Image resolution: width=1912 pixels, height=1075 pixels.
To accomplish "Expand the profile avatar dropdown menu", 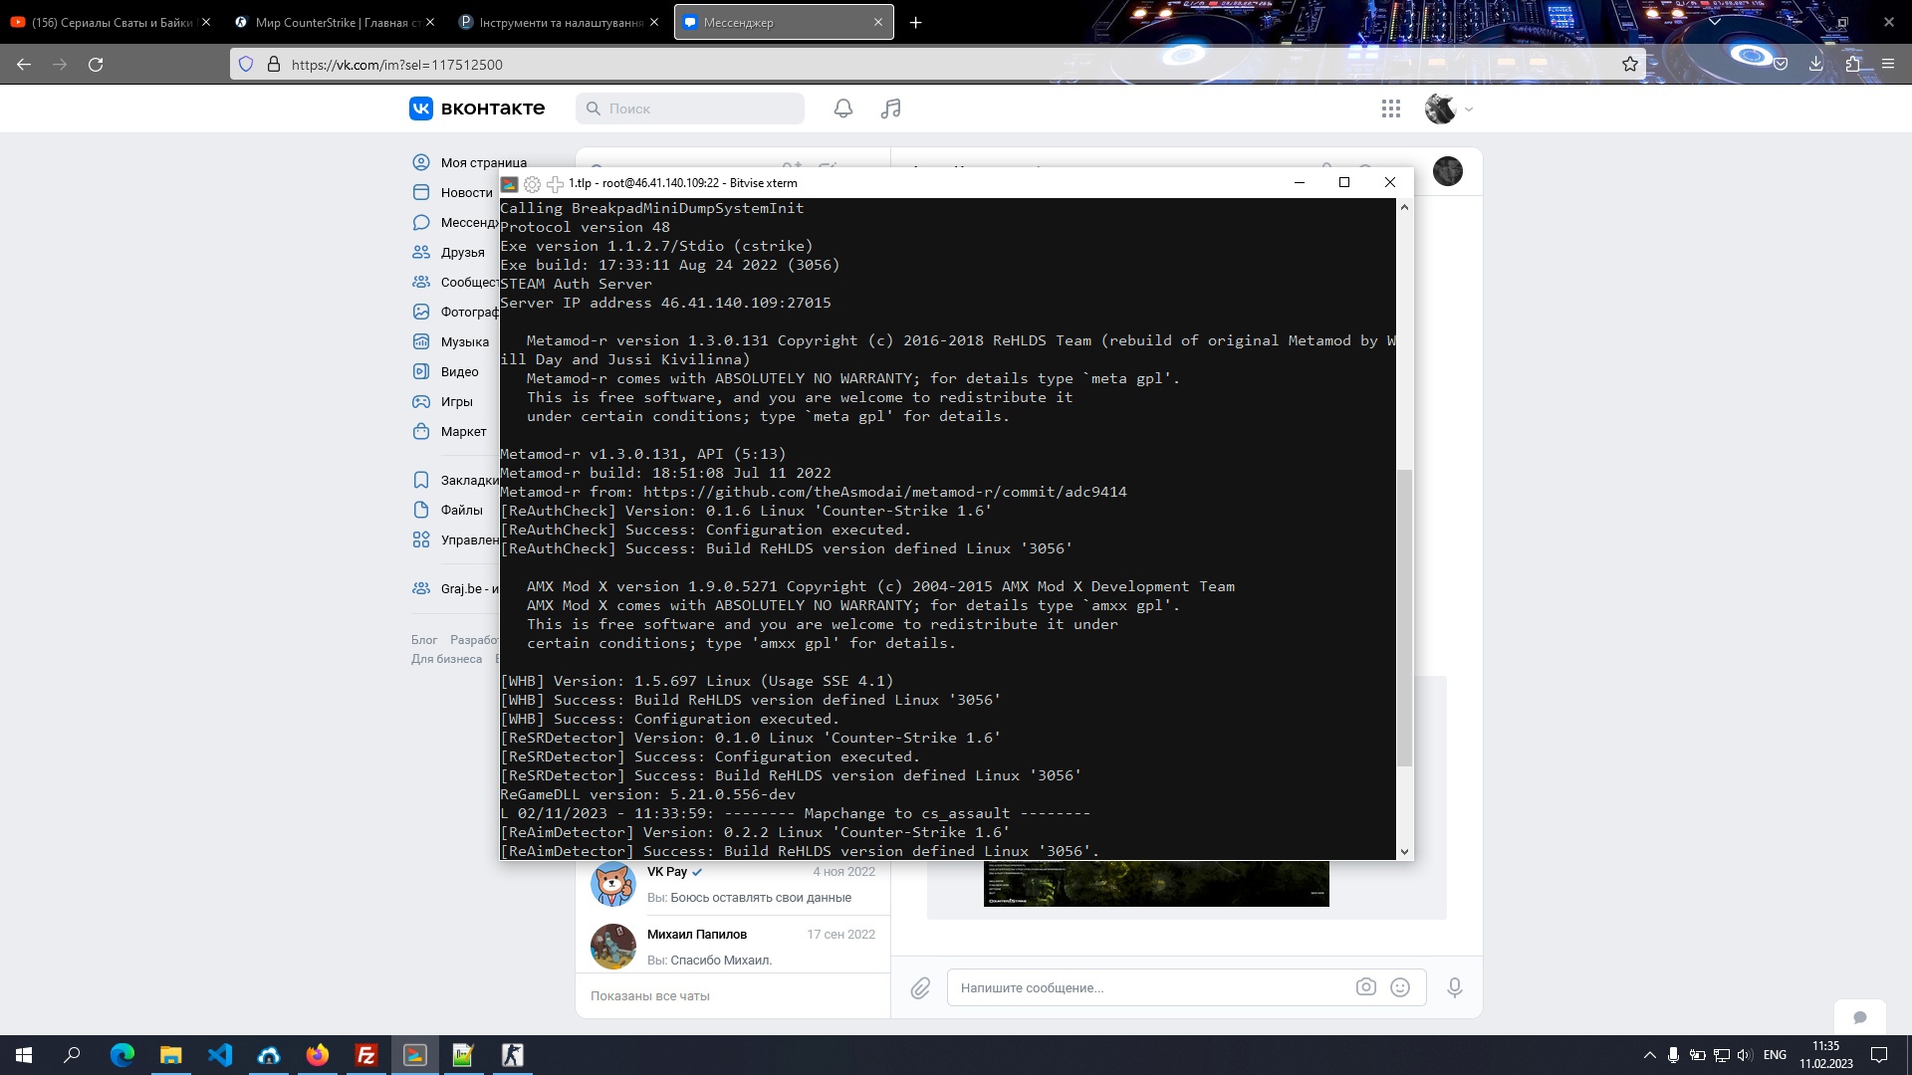I will [x=1468, y=109].
